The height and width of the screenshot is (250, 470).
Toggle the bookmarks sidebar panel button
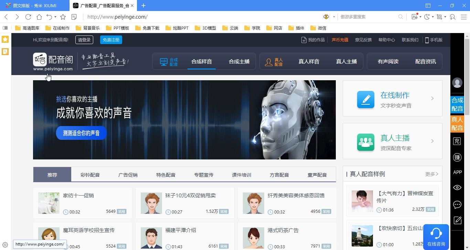[5, 28]
